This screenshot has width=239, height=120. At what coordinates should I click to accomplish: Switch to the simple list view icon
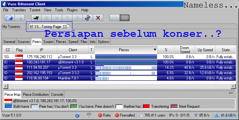114,18
